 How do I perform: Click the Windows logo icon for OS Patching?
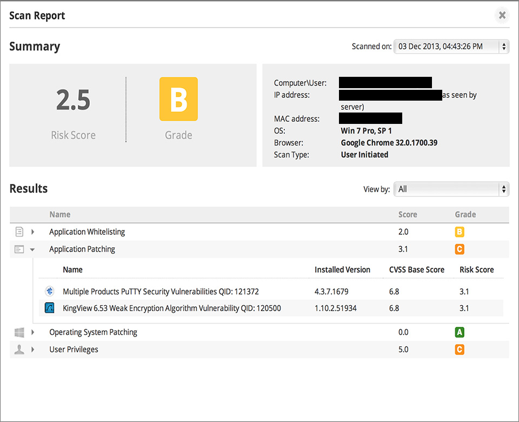pos(19,332)
